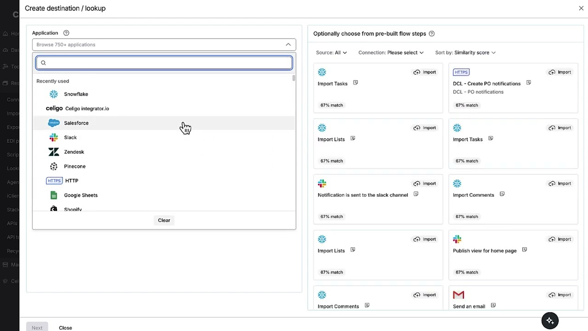Click the Close button at bottom
588x331 pixels.
click(65, 328)
